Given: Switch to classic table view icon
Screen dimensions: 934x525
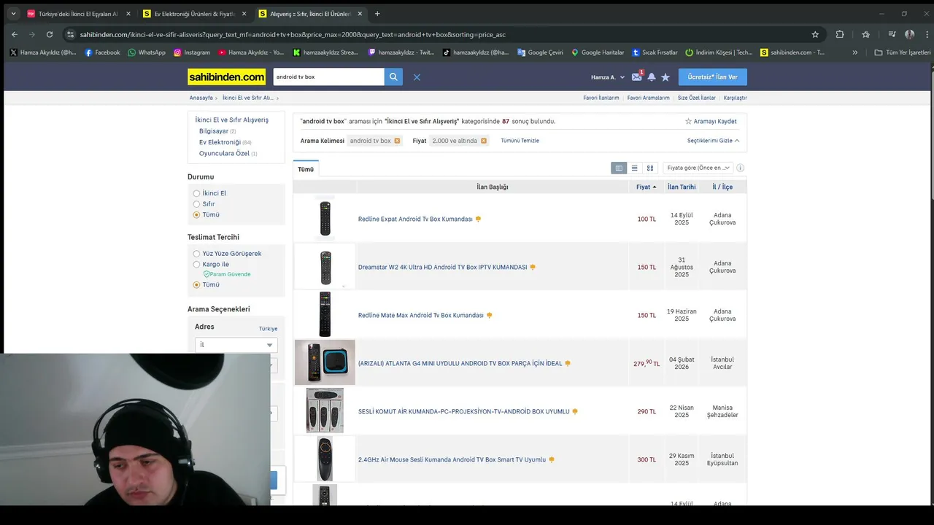Looking at the screenshot, I should tap(619, 168).
